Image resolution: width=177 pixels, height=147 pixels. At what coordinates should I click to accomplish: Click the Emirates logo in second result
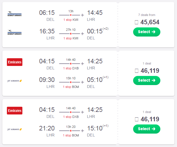pos(15,62)
